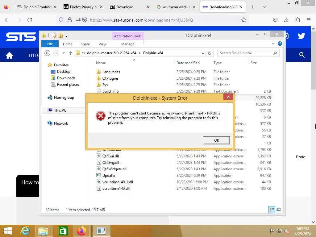The image size is (316, 237).
Task: Click the New folder quick access icon
Action: [61, 35]
